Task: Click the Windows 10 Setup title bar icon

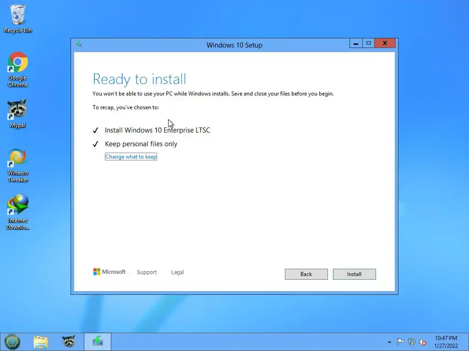Action: [x=79, y=44]
